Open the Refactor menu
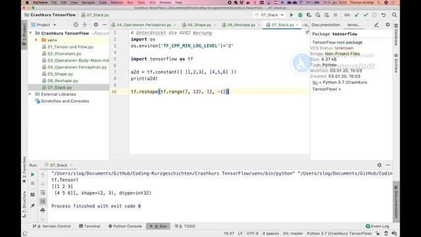Screen dimensions: 421x237 tap(117, 3)
